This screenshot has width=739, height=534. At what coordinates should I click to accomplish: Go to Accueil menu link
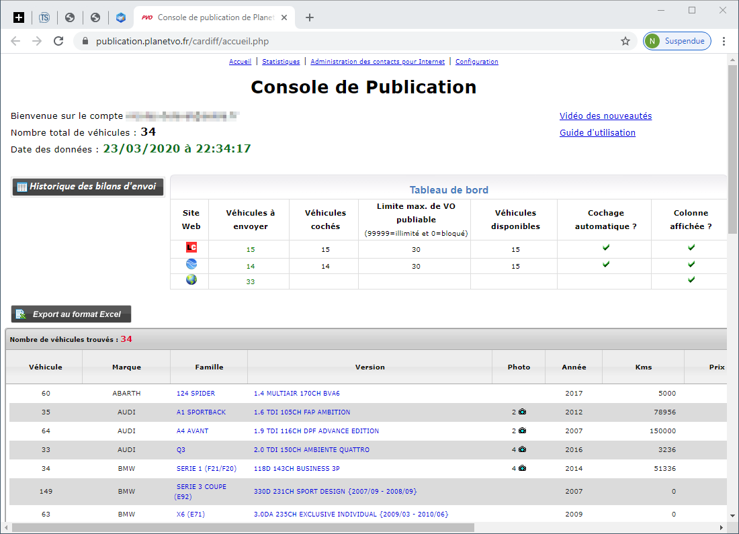click(240, 62)
